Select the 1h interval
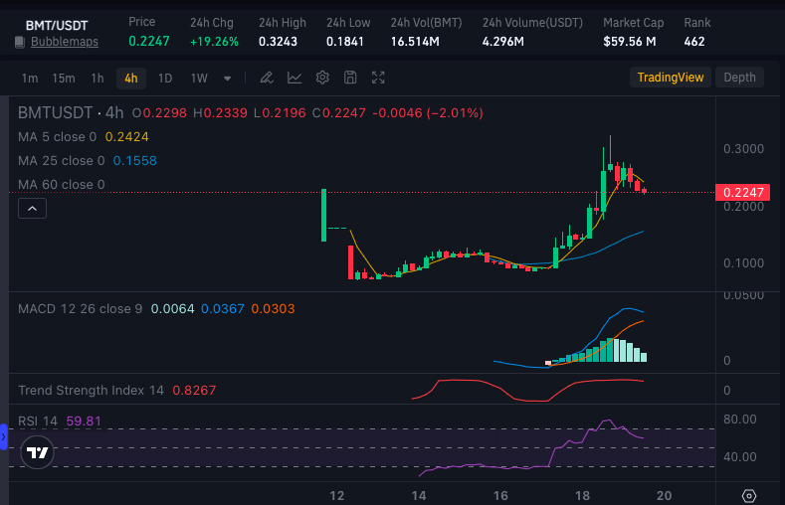 (98, 79)
